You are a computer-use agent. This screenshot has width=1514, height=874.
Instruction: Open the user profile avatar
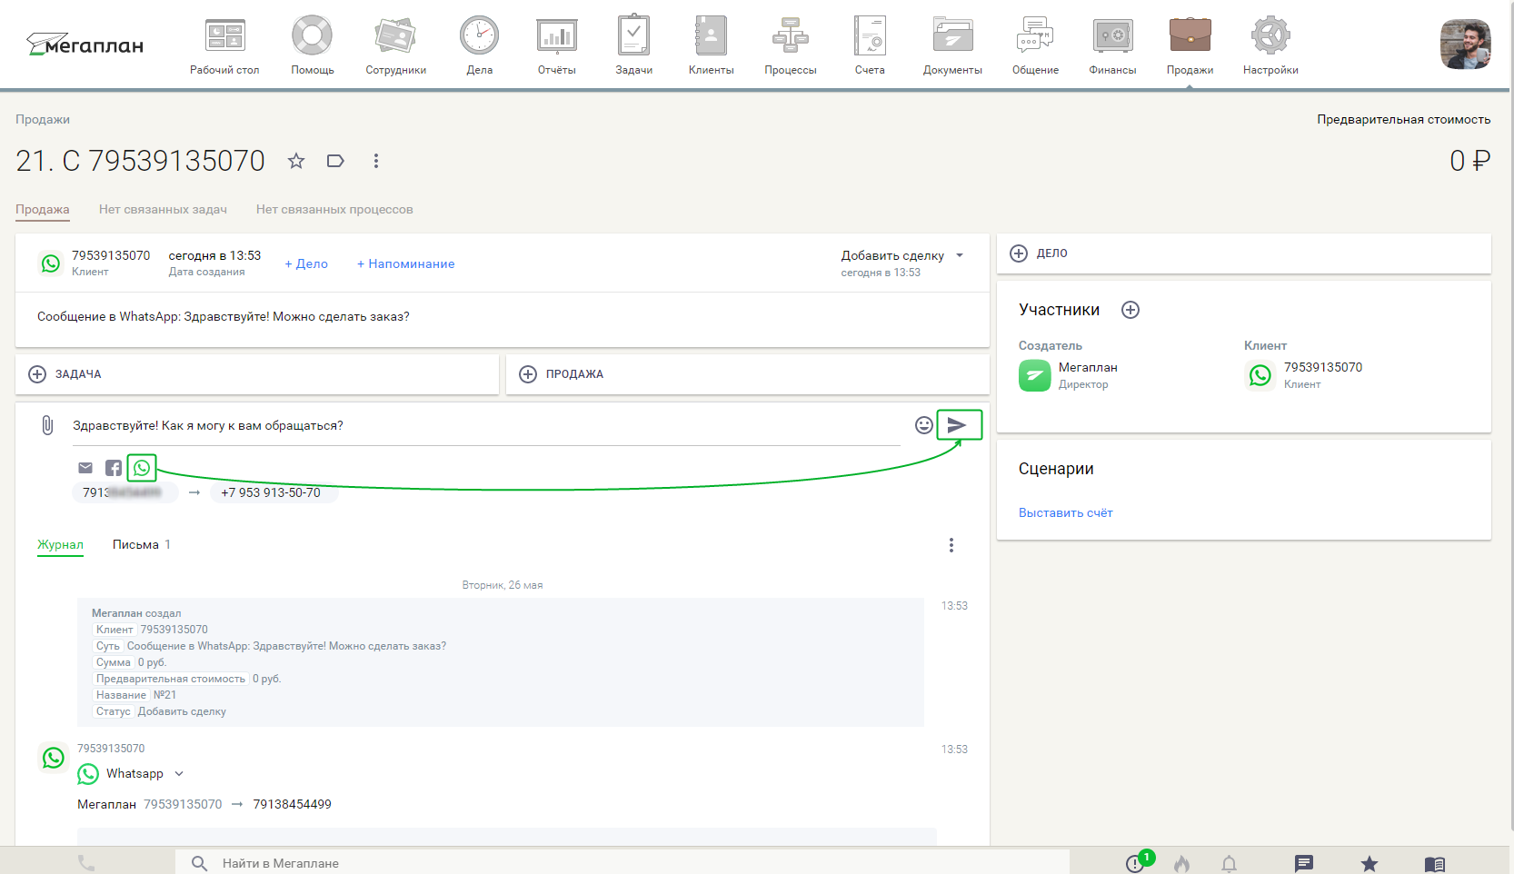(x=1465, y=45)
